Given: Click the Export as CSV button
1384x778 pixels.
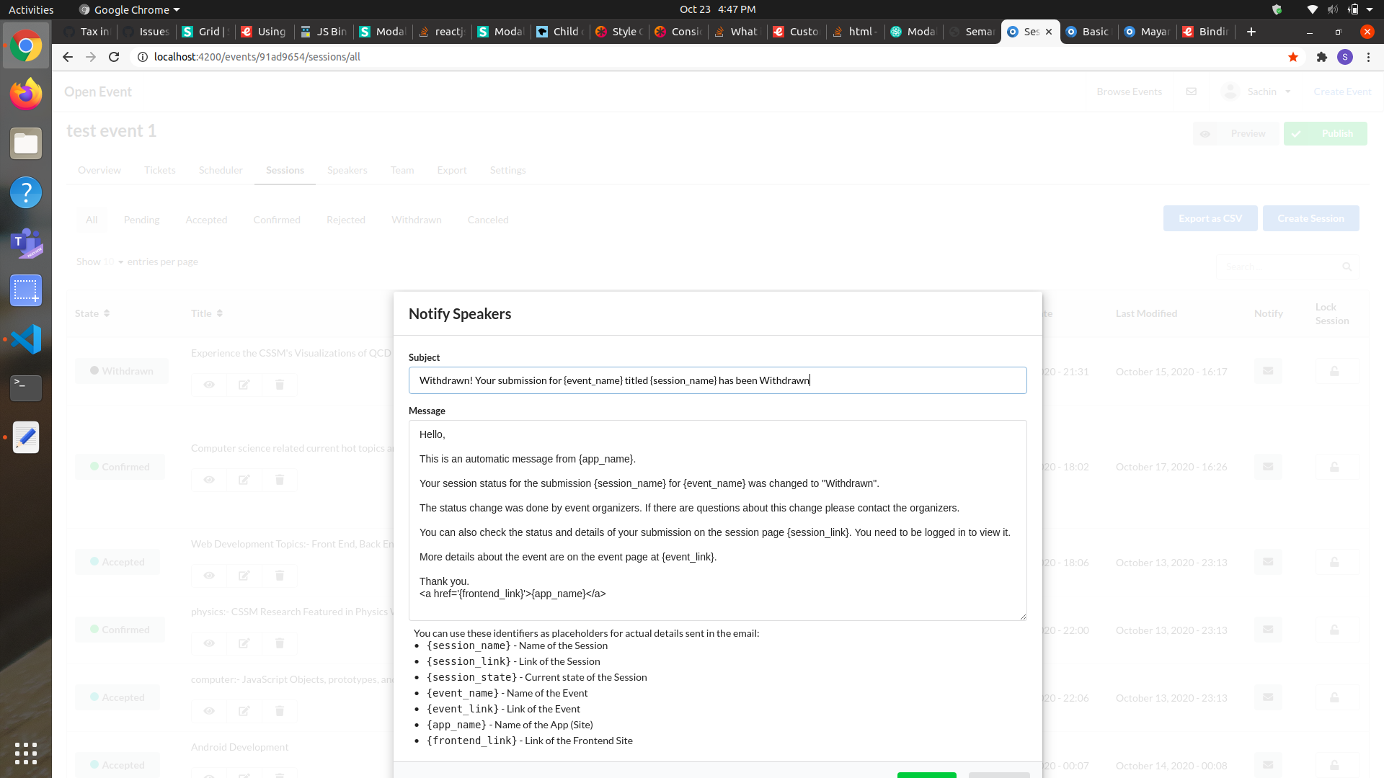Looking at the screenshot, I should click(1210, 218).
